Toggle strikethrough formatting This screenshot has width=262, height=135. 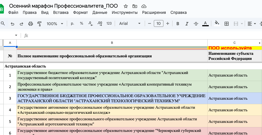click(x=196, y=24)
